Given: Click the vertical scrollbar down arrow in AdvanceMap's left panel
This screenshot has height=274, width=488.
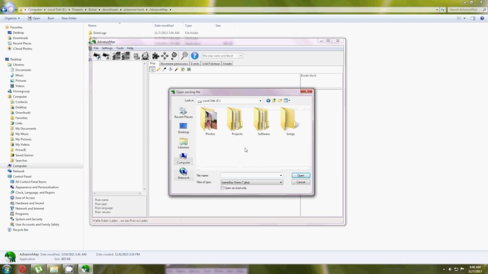Looking at the screenshot, I should (144, 189).
